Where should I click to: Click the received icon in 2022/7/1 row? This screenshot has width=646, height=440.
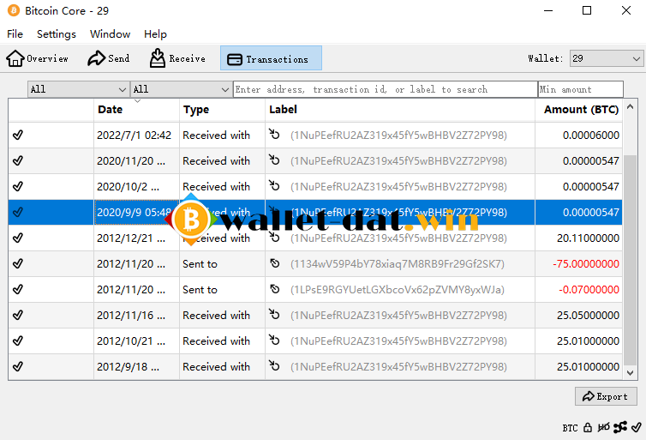(274, 134)
